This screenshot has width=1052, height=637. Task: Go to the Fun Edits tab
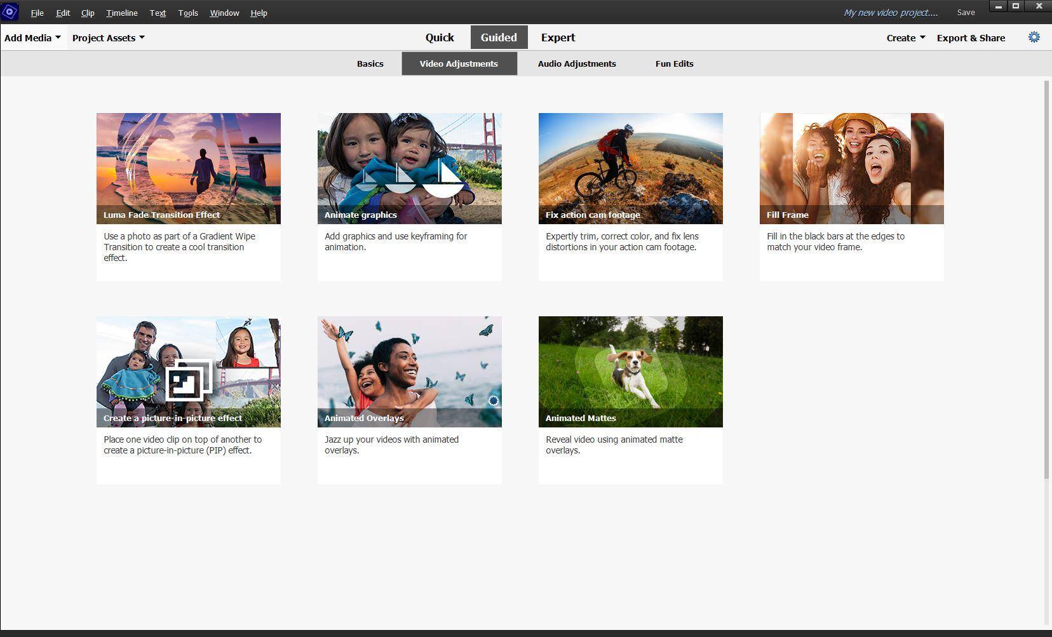tap(674, 64)
